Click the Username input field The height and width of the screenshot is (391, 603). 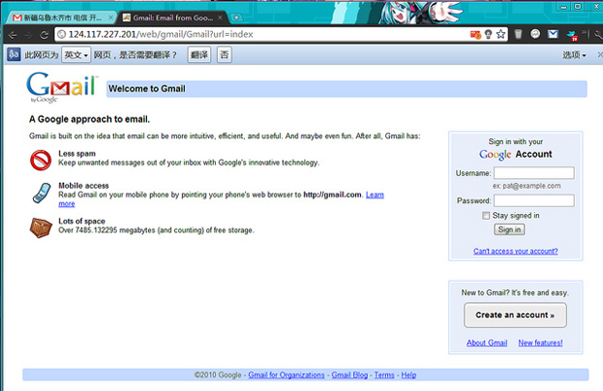(x=527, y=173)
